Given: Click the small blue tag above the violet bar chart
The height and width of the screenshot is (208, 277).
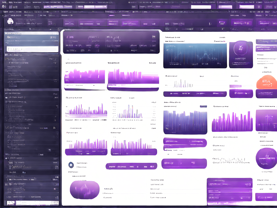Looking at the screenshot, I should click(203, 106).
